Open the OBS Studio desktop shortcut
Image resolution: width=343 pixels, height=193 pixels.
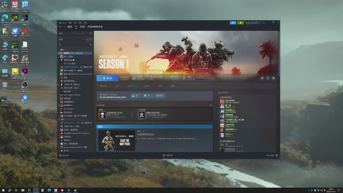[25, 87]
